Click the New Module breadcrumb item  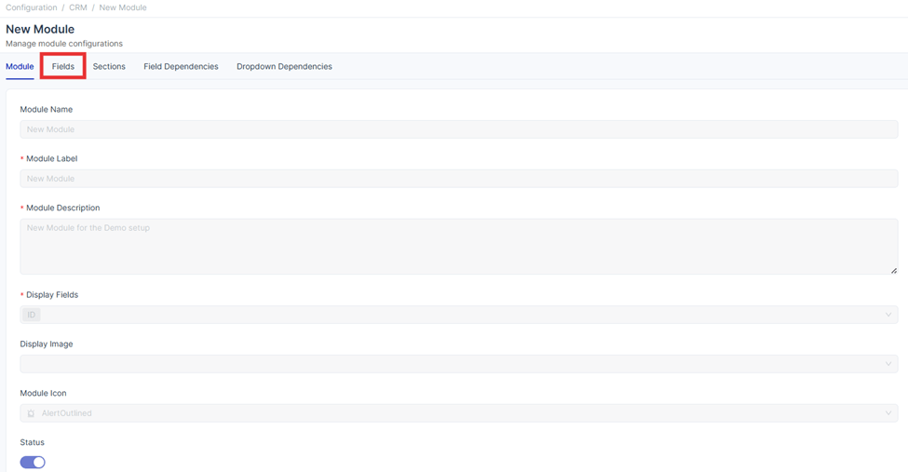point(123,7)
